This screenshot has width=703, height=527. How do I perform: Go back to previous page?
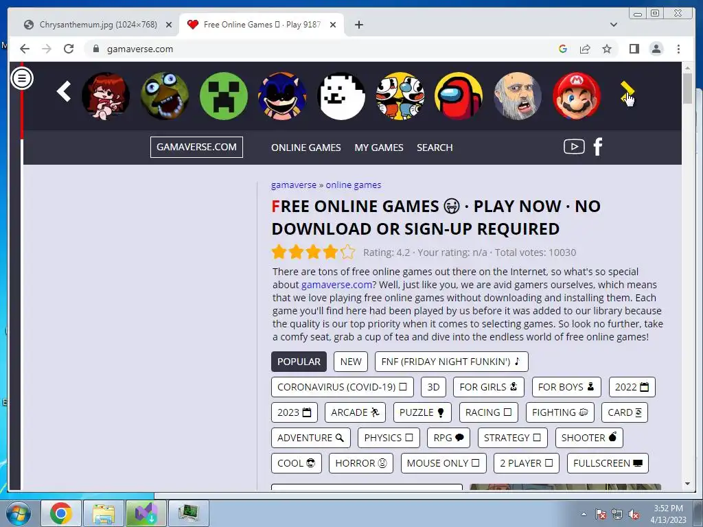(x=25, y=49)
